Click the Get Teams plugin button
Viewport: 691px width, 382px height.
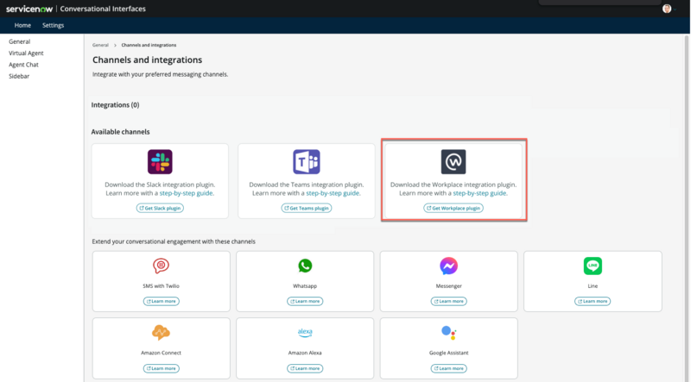307,208
